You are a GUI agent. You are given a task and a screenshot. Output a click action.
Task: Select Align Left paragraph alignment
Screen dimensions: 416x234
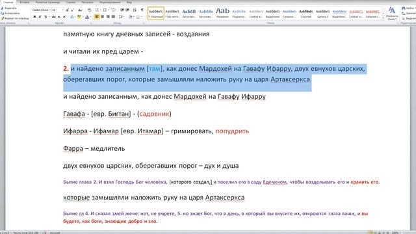click(x=97, y=17)
